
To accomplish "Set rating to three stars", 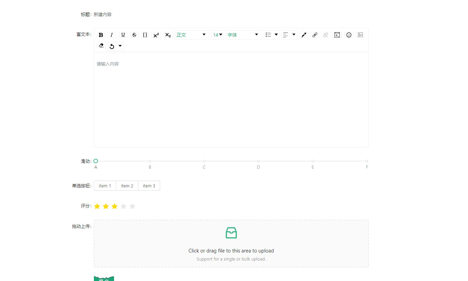I will click(x=115, y=206).
